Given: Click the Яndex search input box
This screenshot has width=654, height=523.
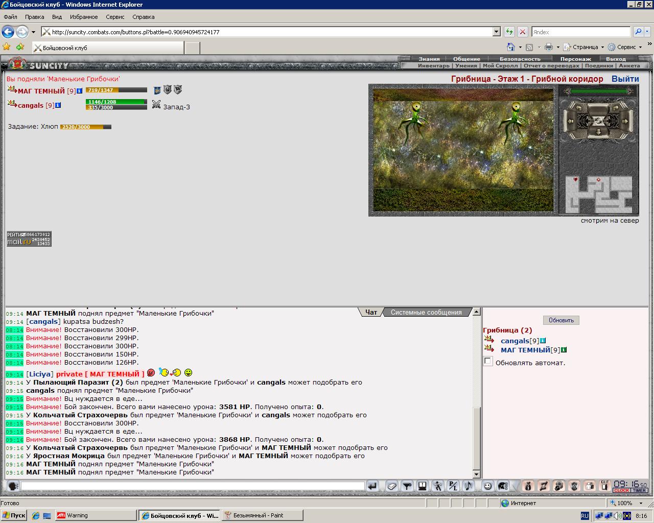Looking at the screenshot, I should pos(581,32).
